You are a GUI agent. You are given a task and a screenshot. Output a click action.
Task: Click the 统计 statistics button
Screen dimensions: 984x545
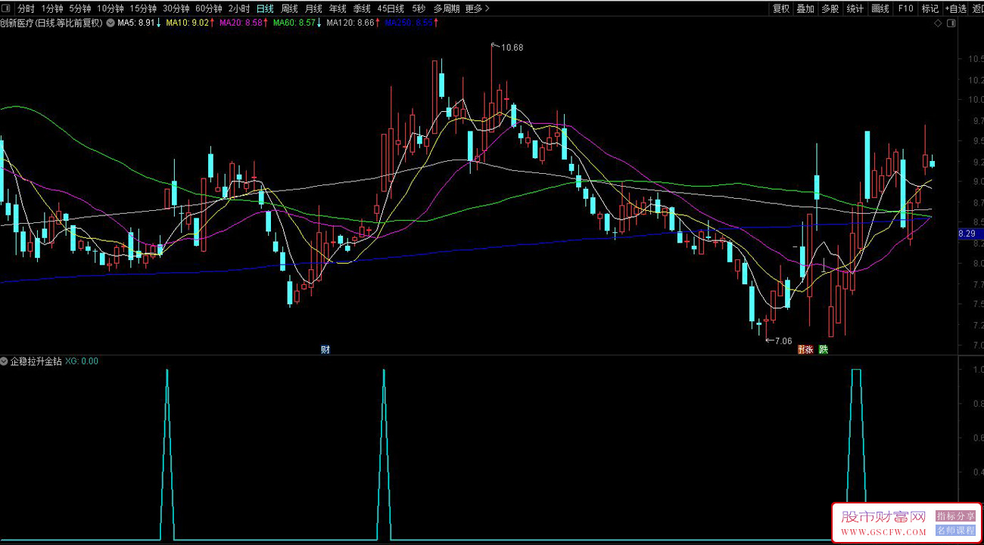tap(855, 8)
